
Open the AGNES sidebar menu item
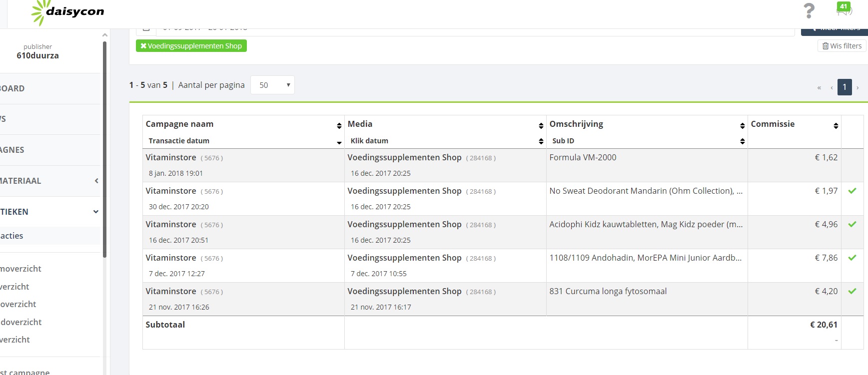coord(12,150)
